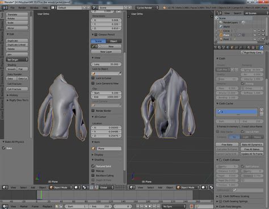269x209 pixels.
Task: Click the Render properties tab icon
Action: tap(216, 48)
